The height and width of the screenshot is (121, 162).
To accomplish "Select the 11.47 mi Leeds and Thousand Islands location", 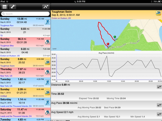I will 16,116.
